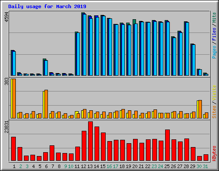
Task: Click weekend day label 10
Action: pos(71,166)
